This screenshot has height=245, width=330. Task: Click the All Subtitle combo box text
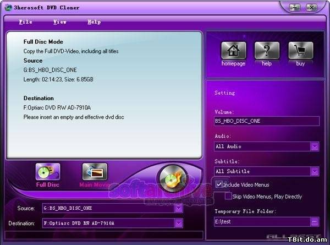pos(233,171)
